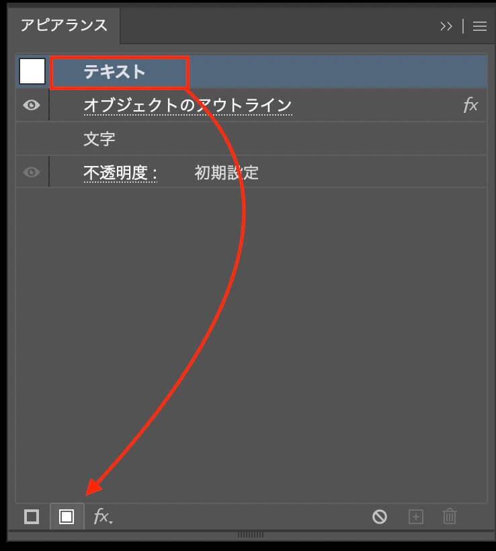Click the Delete Selected Item trash icon

pyautogui.click(x=450, y=517)
